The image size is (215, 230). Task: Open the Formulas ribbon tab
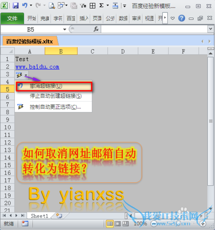(110, 18)
